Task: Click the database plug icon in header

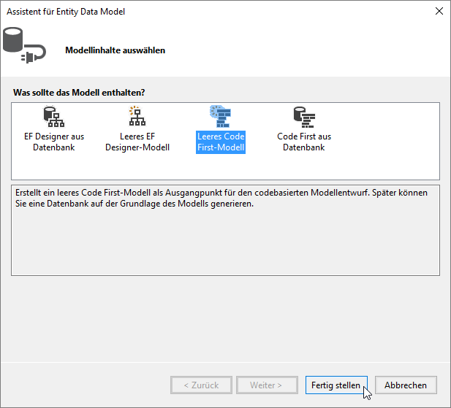Action: pyautogui.click(x=23, y=46)
